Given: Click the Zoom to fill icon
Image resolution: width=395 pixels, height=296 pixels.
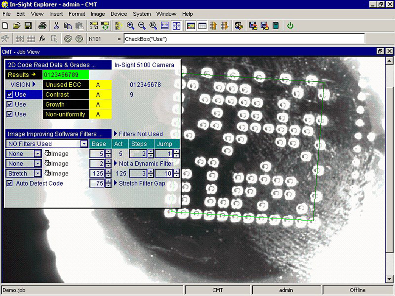Looking at the screenshot, I should (x=176, y=26).
